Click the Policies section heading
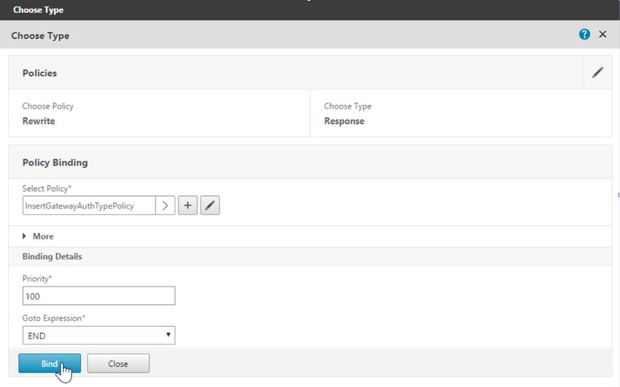620x387 pixels. 39,73
